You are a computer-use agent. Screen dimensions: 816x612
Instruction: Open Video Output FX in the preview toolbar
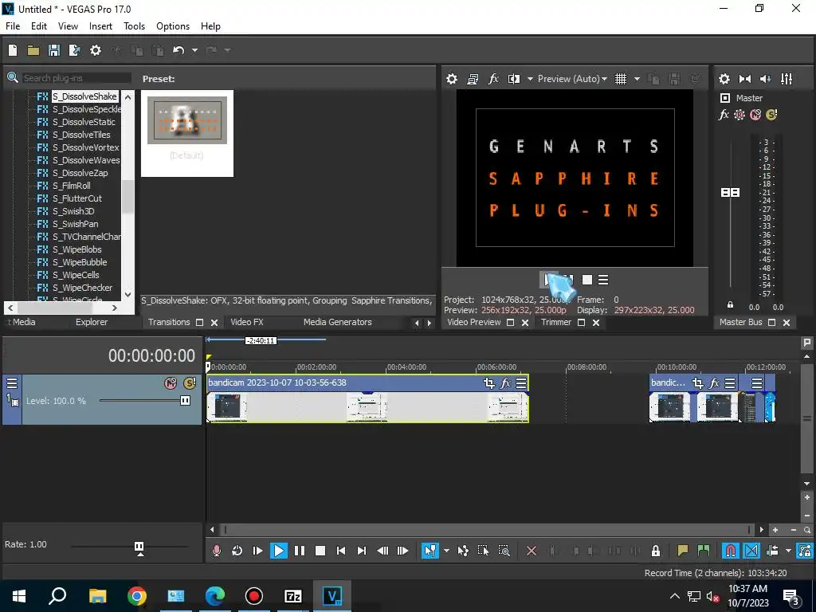click(x=493, y=79)
